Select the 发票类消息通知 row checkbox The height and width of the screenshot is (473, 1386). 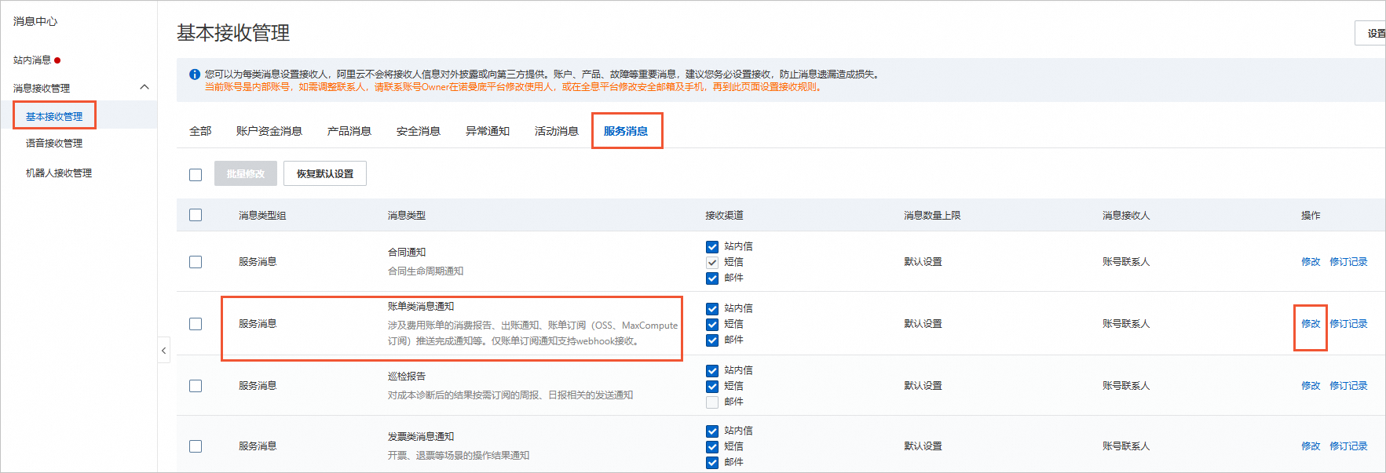pyautogui.click(x=196, y=446)
